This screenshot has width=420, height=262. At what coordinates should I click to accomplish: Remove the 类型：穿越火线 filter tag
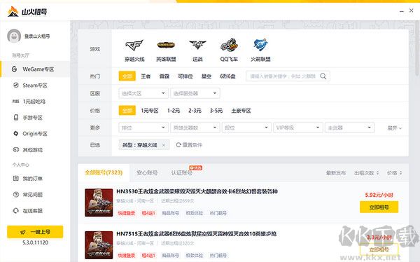164,145
